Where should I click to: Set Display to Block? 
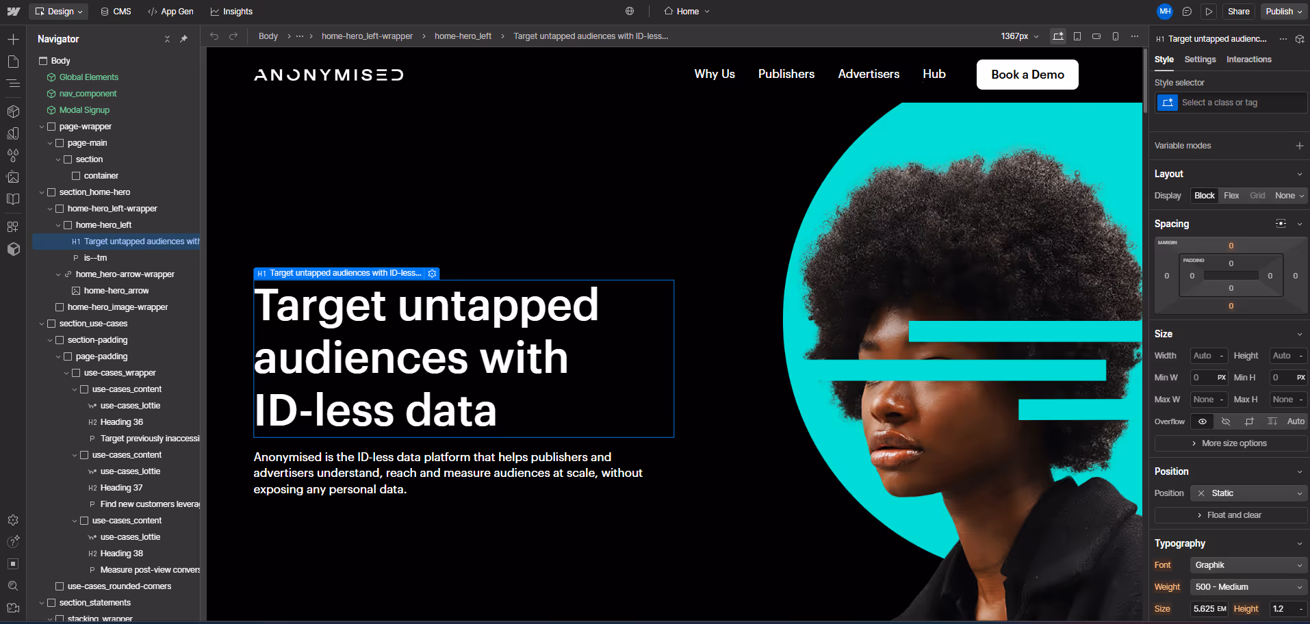coord(1204,196)
